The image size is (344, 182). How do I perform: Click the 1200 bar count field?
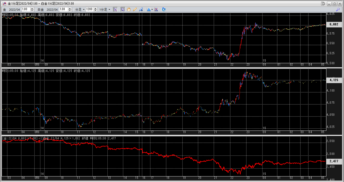coord(89,9)
